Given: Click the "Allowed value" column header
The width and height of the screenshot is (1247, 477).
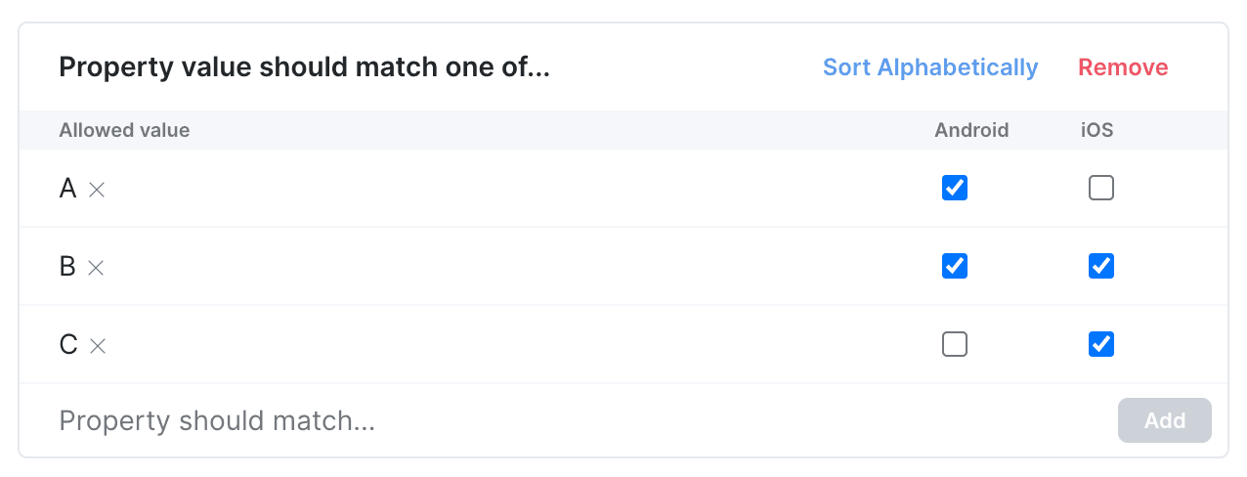Looking at the screenshot, I should (x=124, y=130).
